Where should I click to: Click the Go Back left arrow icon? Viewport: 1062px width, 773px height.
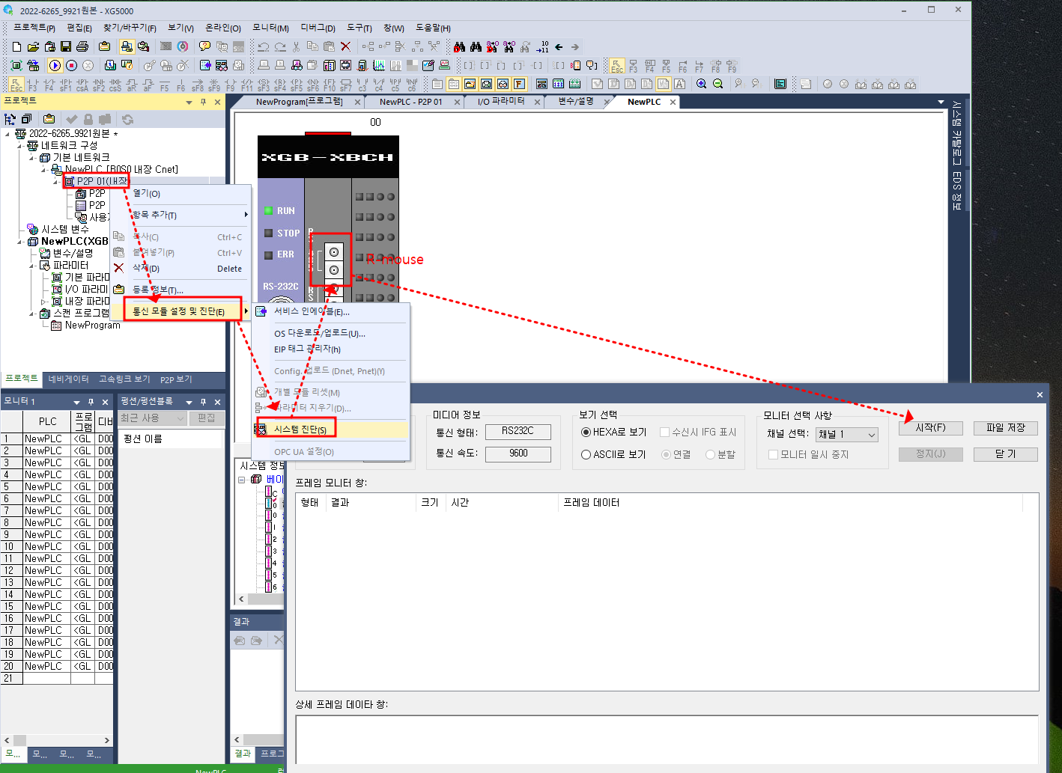click(x=559, y=46)
